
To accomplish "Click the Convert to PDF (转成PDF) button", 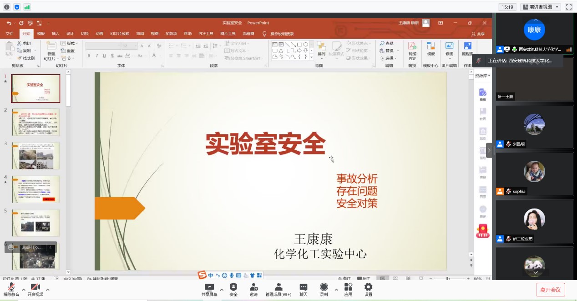I will tap(412, 51).
